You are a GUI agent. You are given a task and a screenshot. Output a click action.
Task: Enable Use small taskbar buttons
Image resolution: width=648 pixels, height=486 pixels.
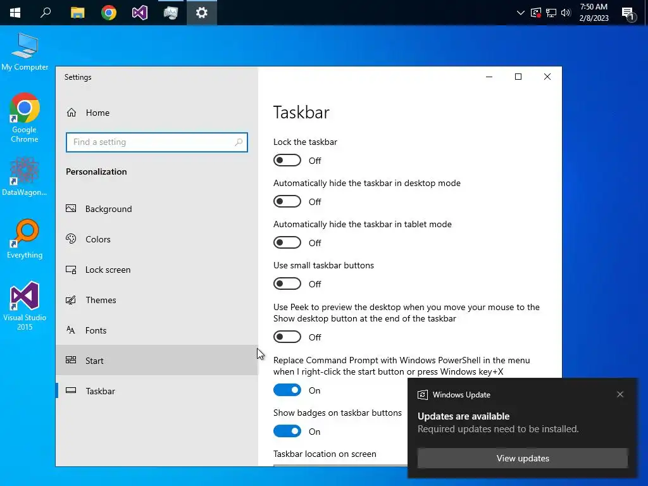tap(287, 283)
